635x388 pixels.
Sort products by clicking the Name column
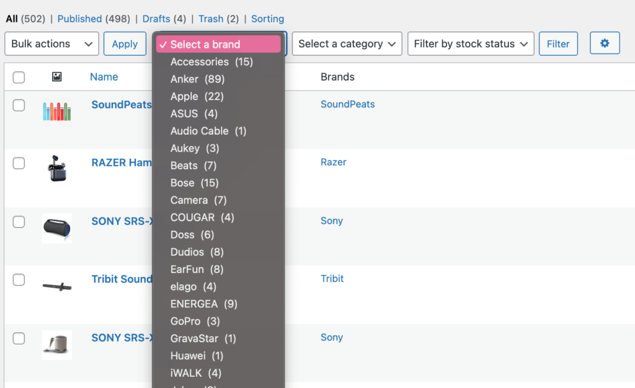[x=104, y=76]
